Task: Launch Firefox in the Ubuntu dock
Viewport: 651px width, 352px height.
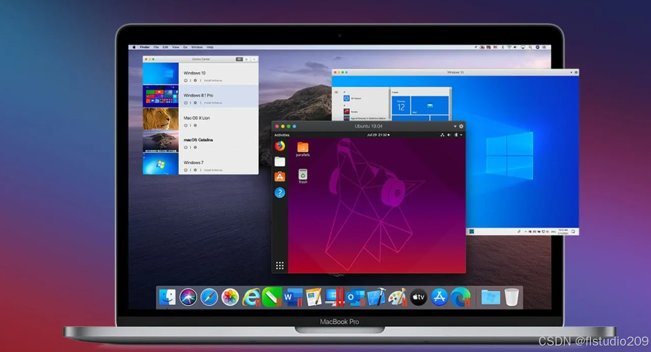Action: (x=280, y=145)
